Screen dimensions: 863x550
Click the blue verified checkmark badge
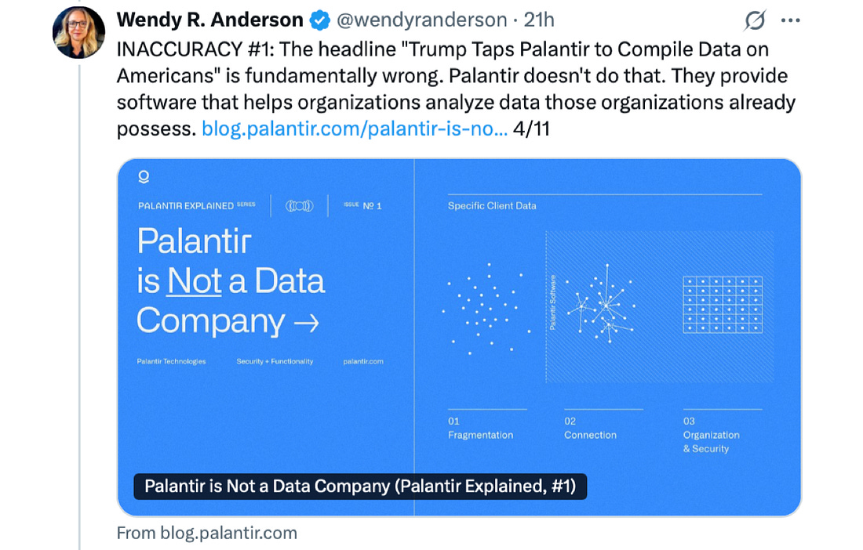pos(319,20)
